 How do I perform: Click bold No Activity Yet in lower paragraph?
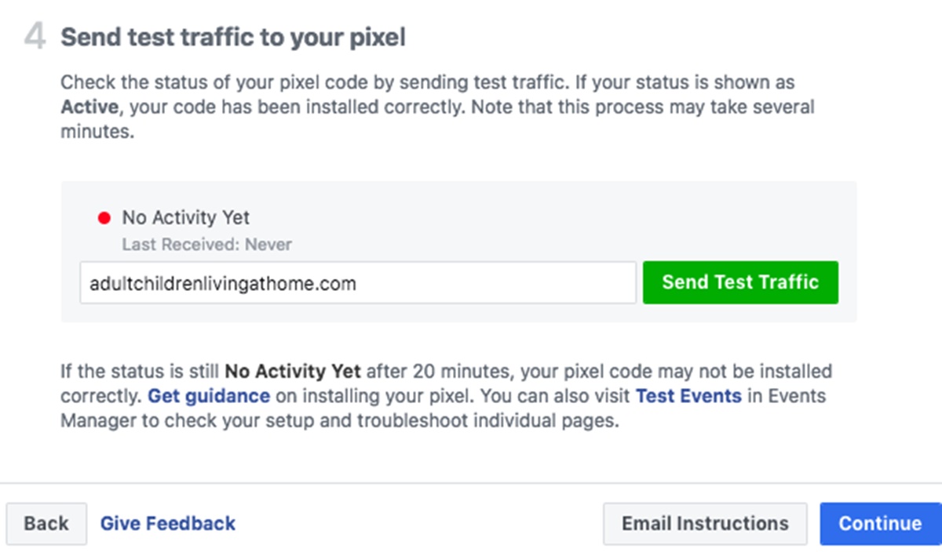[293, 371]
